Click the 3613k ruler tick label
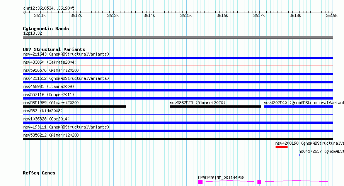The width and height of the screenshot is (344, 186). point(113,15)
